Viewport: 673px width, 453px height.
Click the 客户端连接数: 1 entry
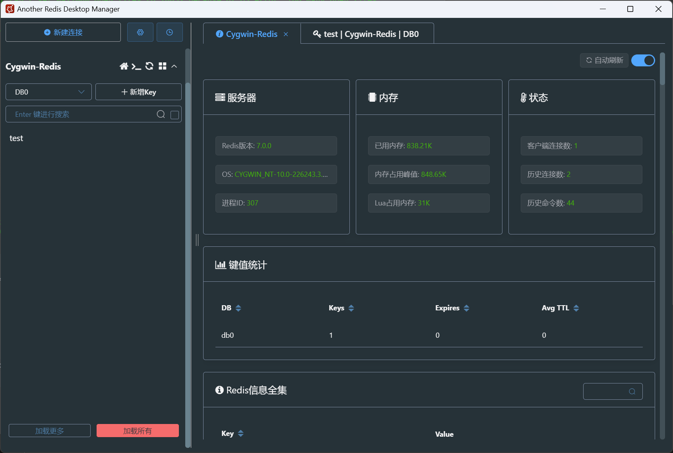[x=582, y=146]
